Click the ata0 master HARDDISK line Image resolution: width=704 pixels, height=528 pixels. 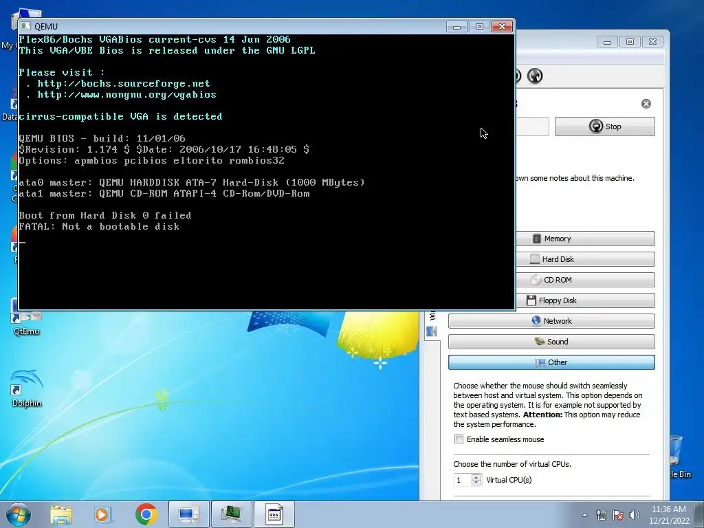(x=192, y=182)
